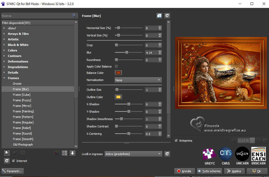Reset Frame [Blur] parameters with reload icon

click(167, 16)
